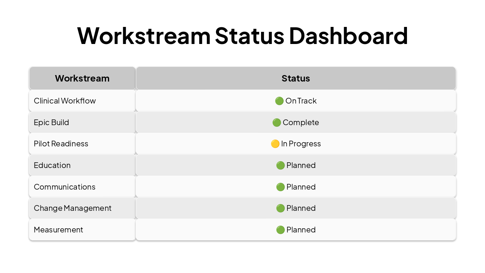This screenshot has height=273, width=485.
Task: Click the On Track status text
Action: tap(301, 101)
